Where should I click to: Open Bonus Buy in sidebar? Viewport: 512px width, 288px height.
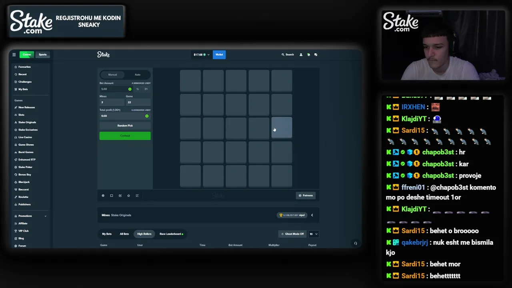pos(23,174)
